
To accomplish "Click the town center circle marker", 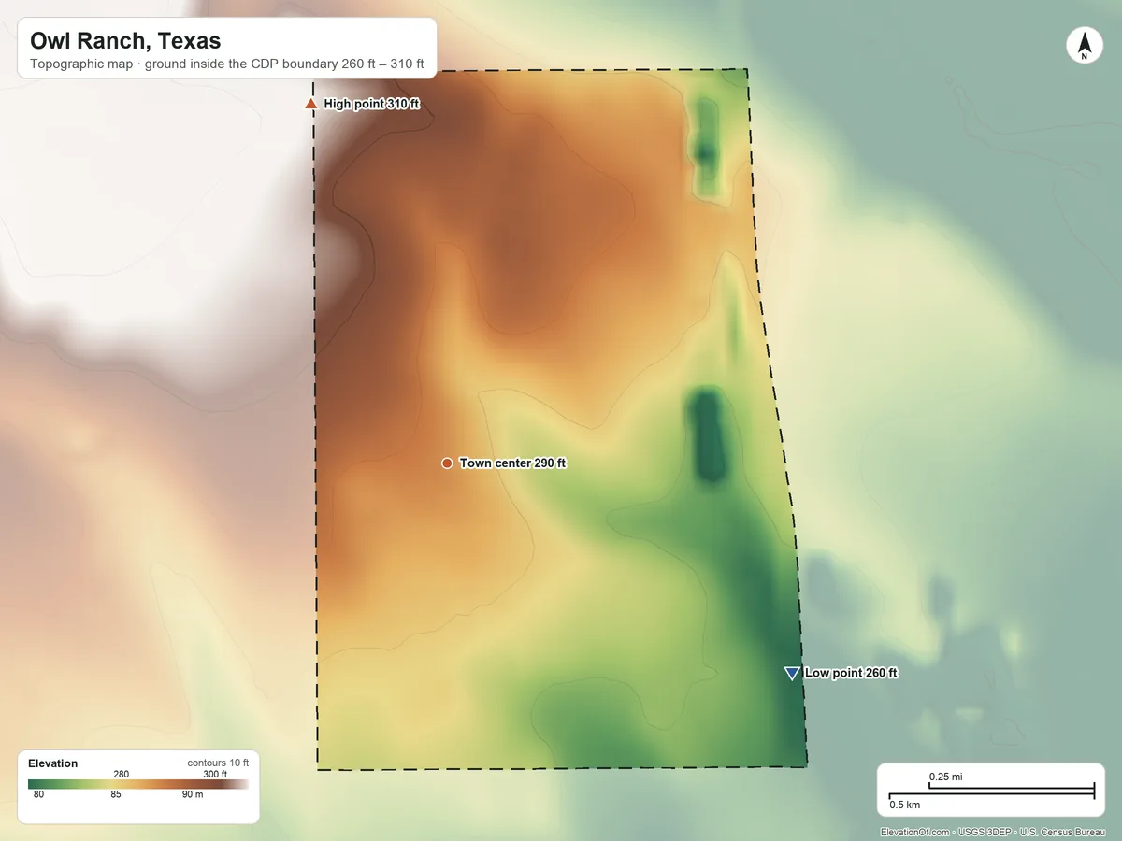I will (447, 463).
